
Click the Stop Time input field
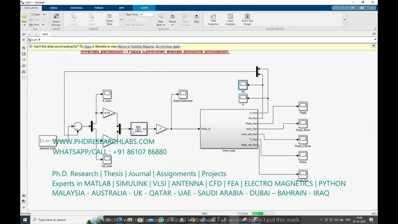pyautogui.click(x=146, y=14)
